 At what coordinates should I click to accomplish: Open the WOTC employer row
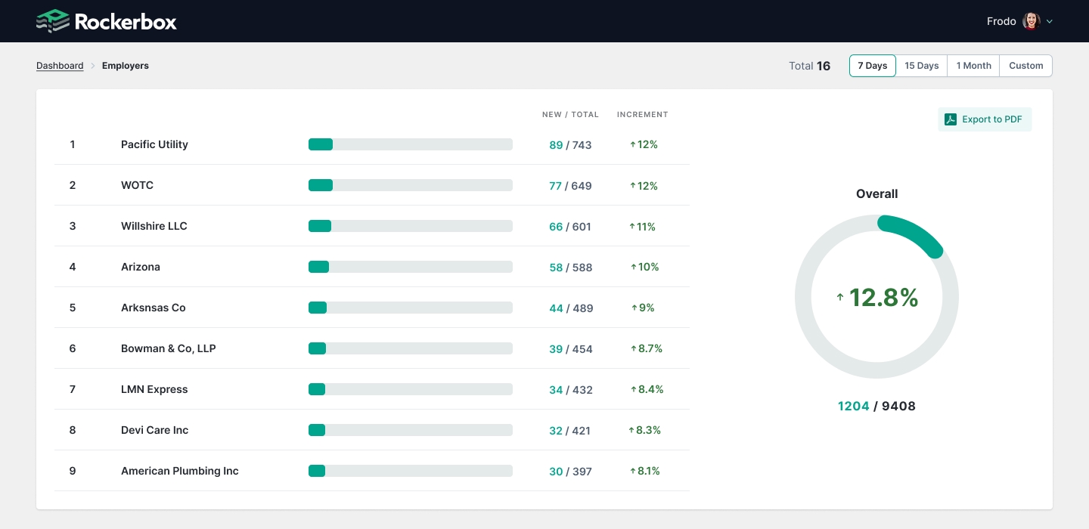coord(137,185)
